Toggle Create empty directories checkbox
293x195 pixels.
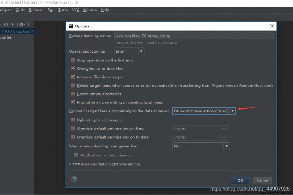pyautogui.click(x=73, y=94)
